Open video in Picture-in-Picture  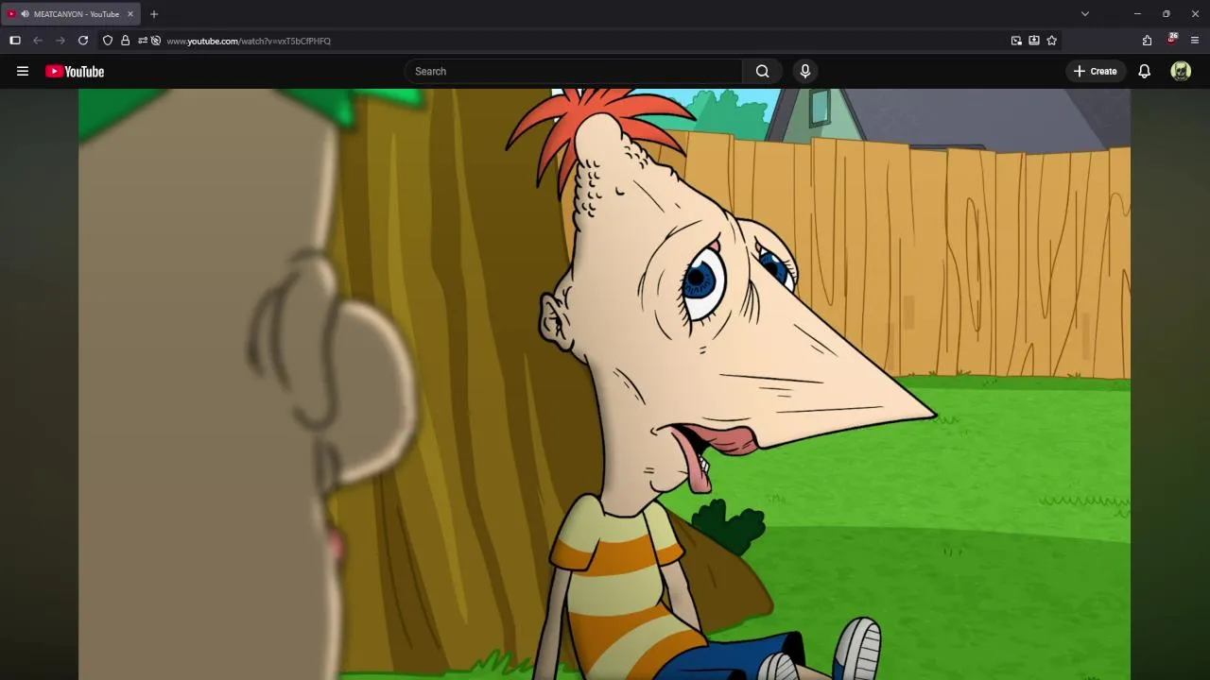pyautogui.click(x=1016, y=41)
